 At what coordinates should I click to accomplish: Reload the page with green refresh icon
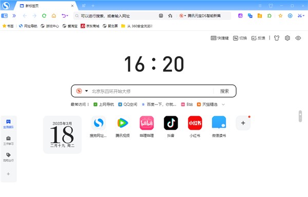[x=44, y=16]
